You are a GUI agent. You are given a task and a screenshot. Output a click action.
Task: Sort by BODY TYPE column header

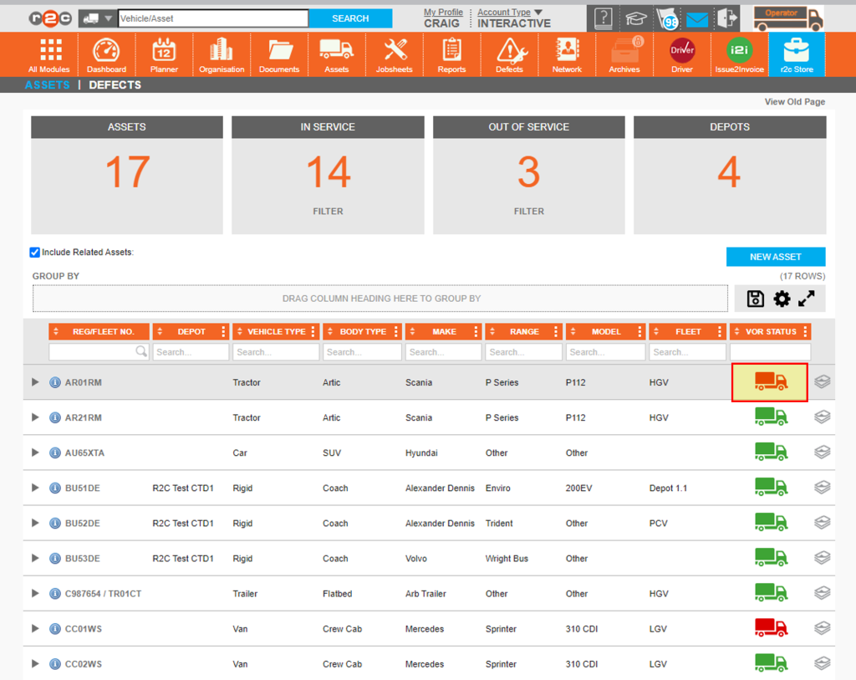tap(363, 331)
